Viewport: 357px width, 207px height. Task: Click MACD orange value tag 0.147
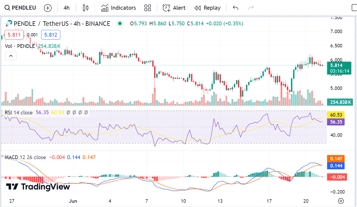point(335,159)
